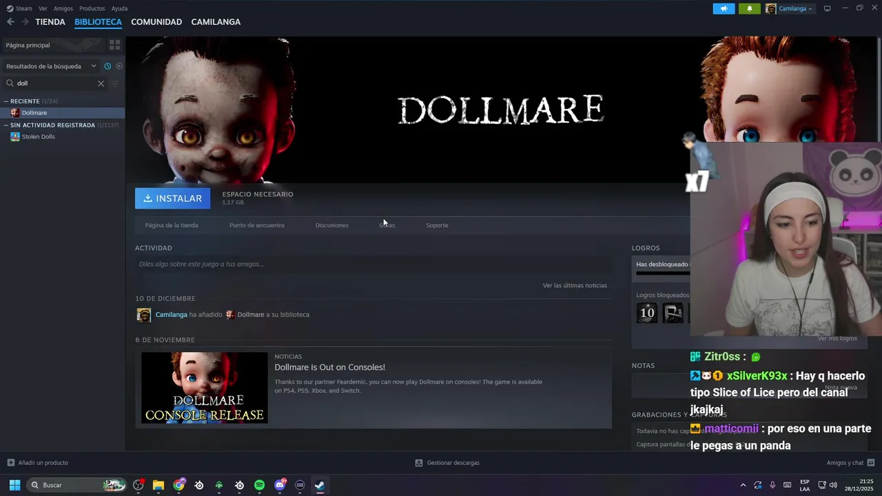
Task: Click Gestionar descargas
Action: (x=447, y=463)
